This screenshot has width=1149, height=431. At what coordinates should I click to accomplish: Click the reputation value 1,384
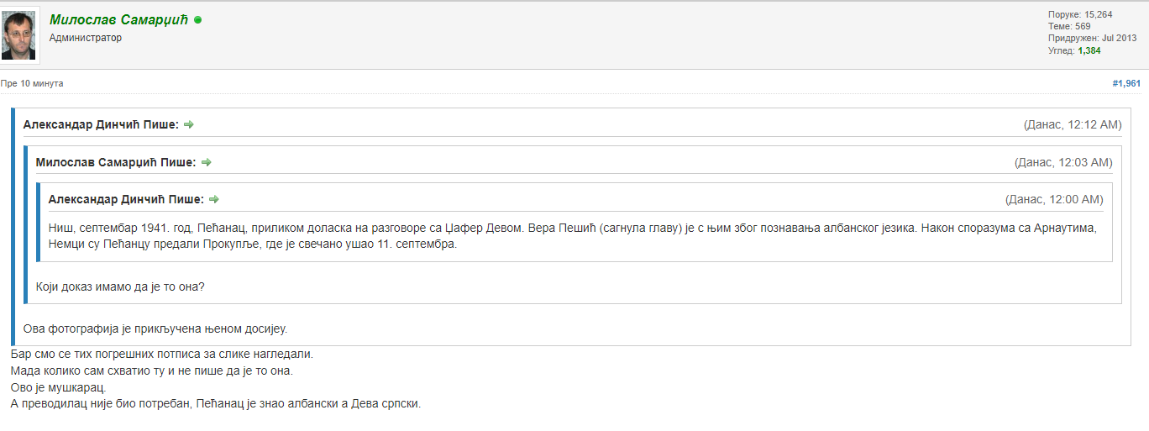tap(1089, 50)
